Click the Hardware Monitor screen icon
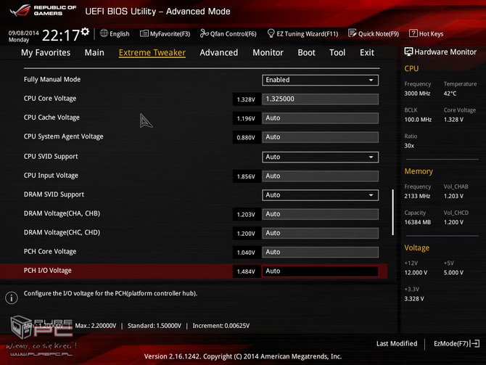The height and width of the screenshot is (365, 486). [408, 52]
